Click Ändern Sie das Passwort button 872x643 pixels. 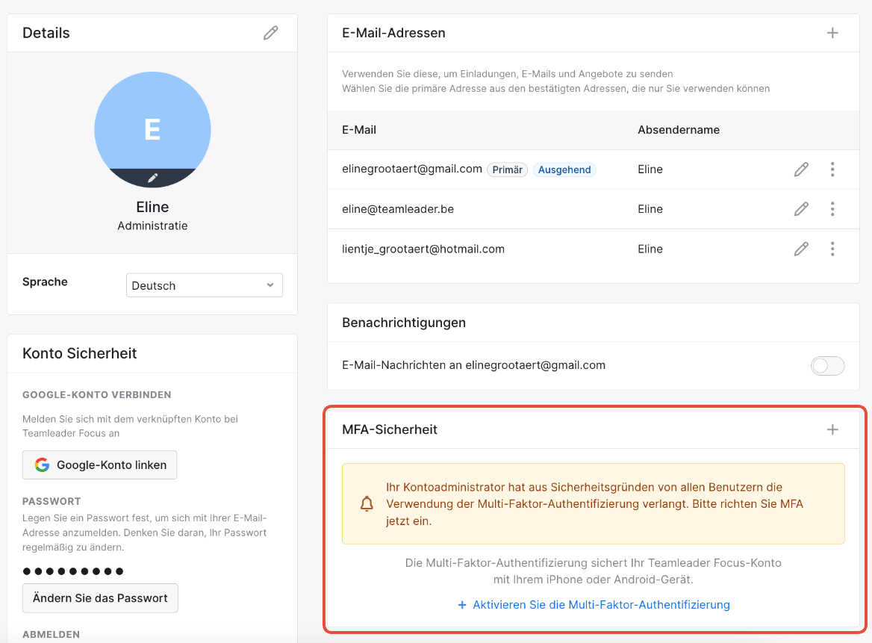click(100, 598)
